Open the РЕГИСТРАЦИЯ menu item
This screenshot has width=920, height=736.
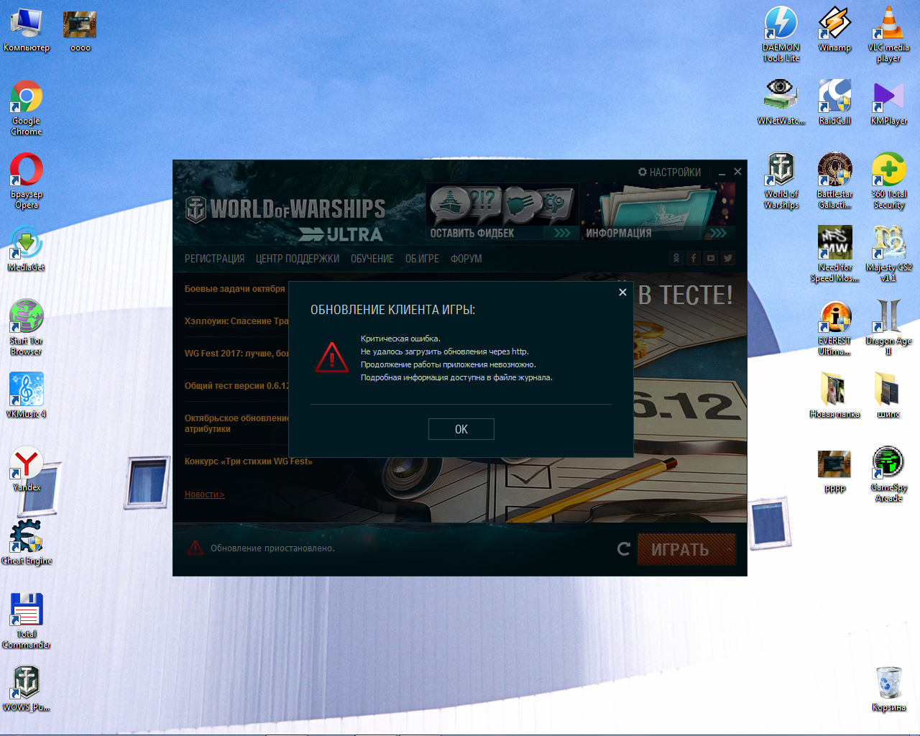coord(214,259)
